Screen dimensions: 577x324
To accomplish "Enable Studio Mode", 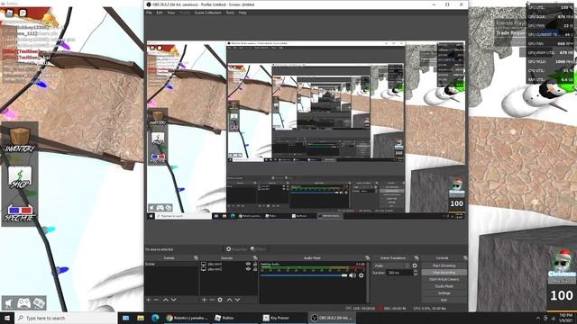I will (444, 286).
